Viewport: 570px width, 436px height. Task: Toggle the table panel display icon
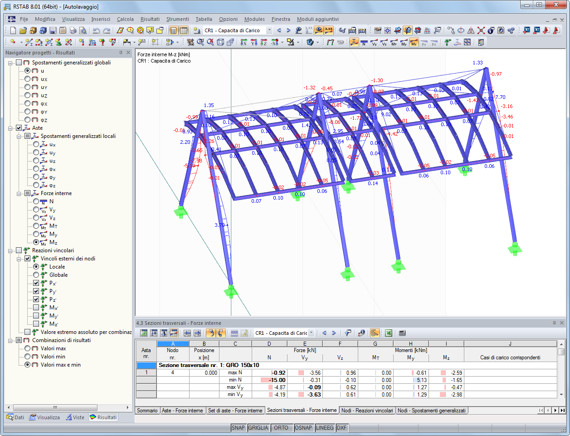184,30
